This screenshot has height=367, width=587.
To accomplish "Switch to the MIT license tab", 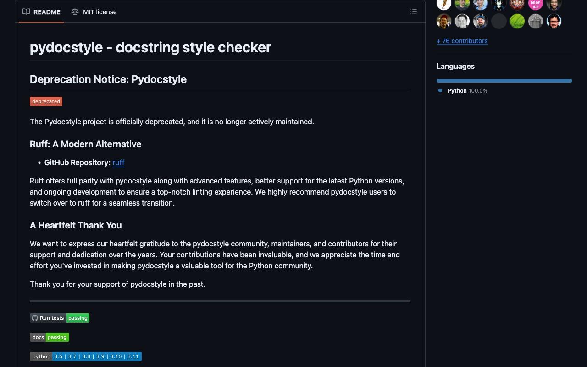I will [x=94, y=12].
